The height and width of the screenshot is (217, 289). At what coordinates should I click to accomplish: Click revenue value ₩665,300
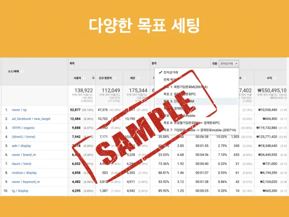(270, 191)
